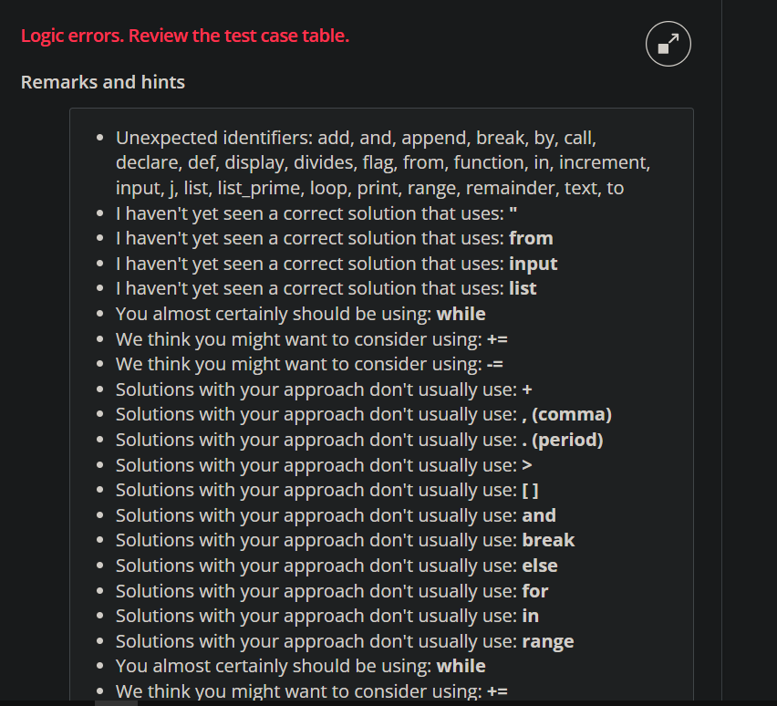
Task: Select the 'Logic errors' red error message
Action: coord(185,36)
